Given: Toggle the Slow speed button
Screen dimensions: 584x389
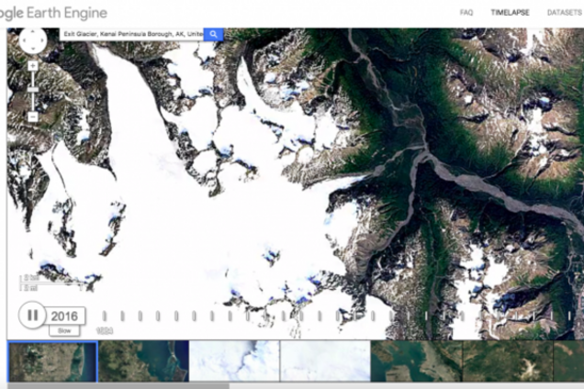Looking at the screenshot, I should (64, 330).
